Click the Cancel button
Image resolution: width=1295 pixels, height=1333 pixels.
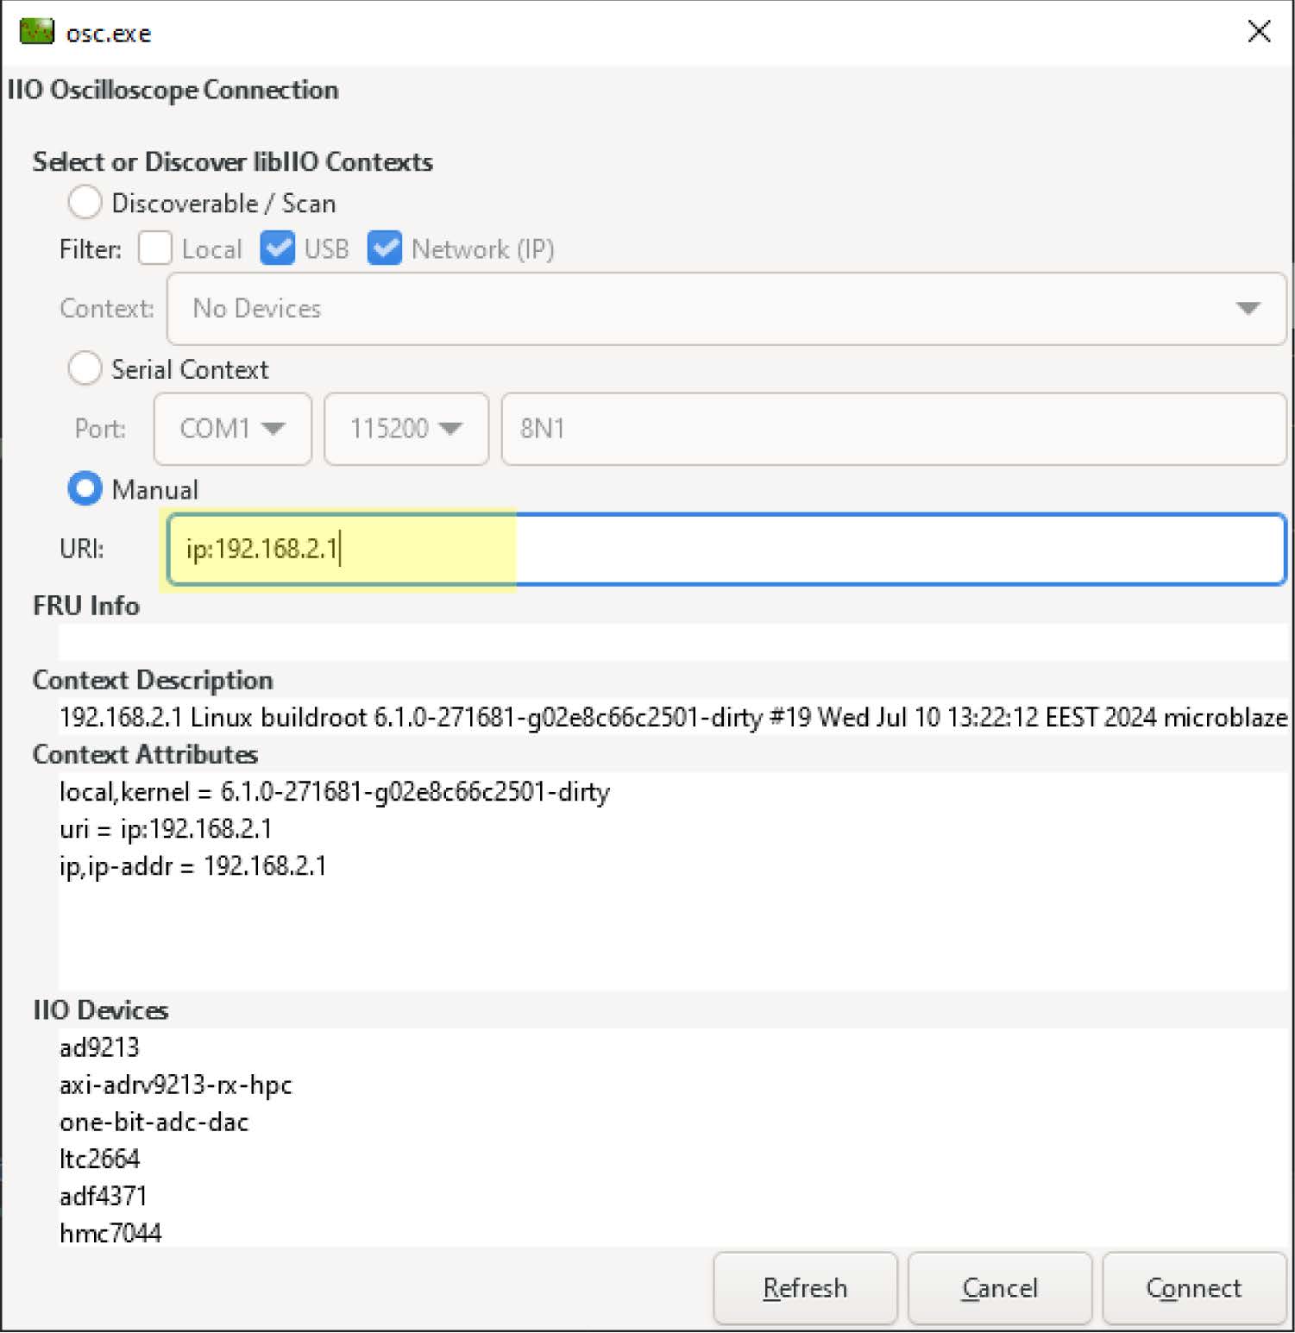[1000, 1288]
